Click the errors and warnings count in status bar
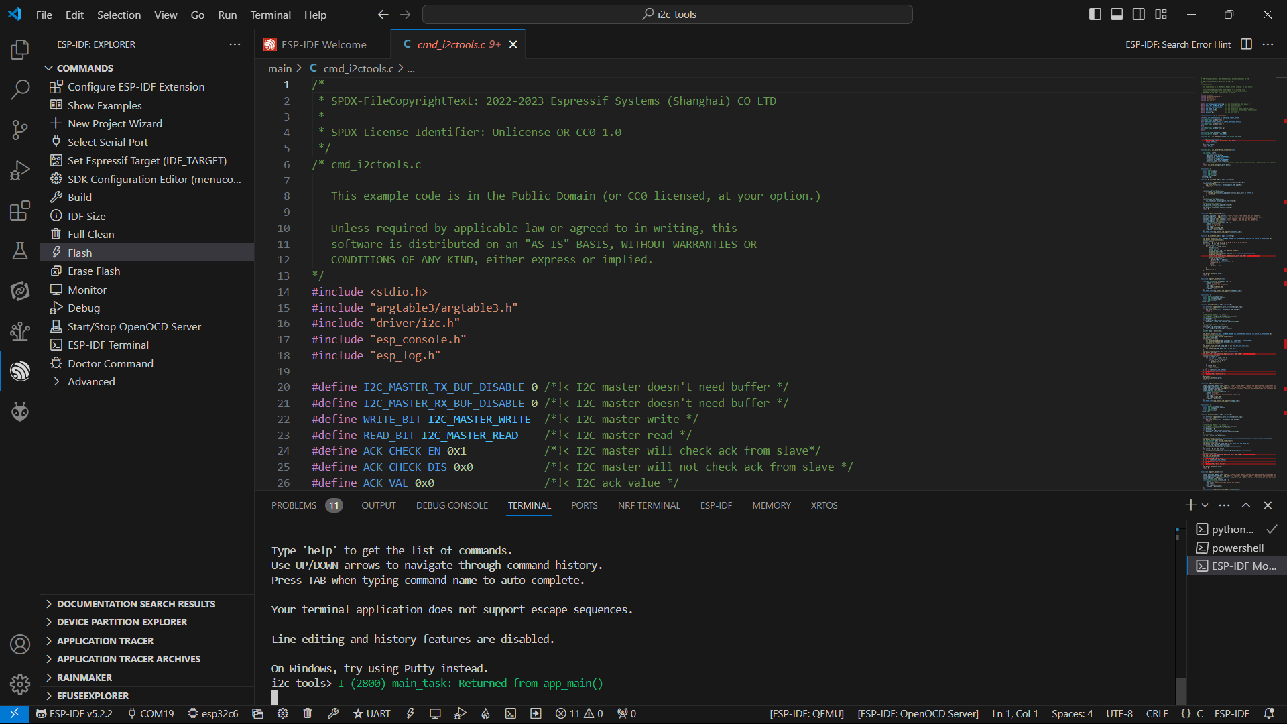Image resolution: width=1287 pixels, height=724 pixels. 579,714
